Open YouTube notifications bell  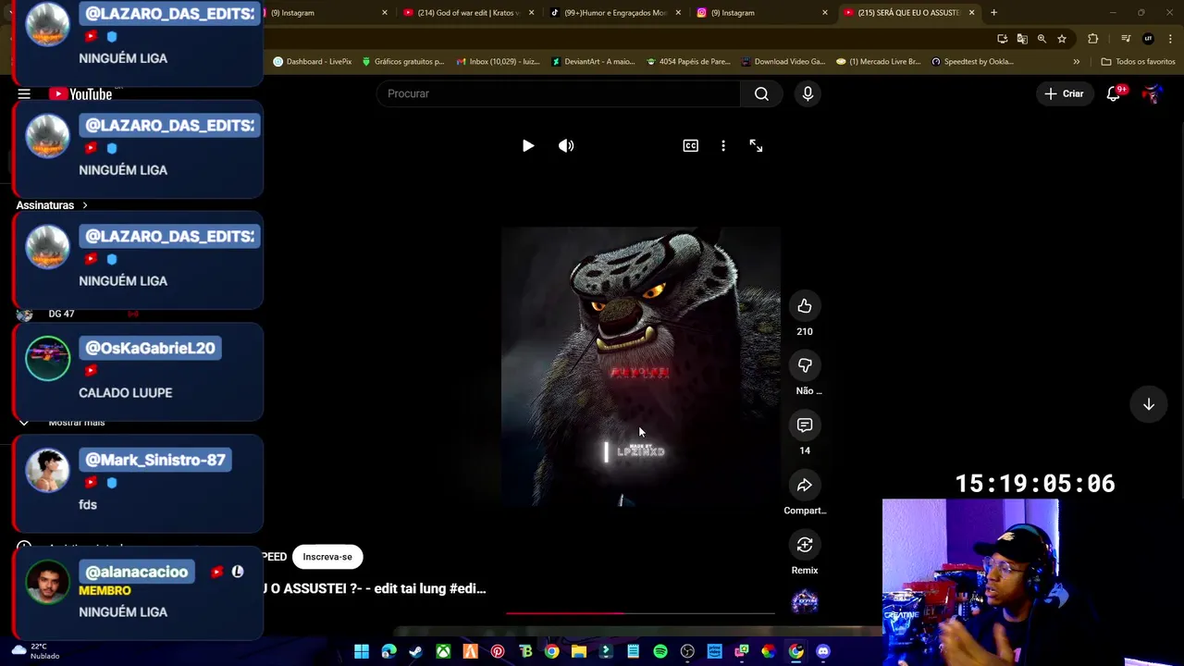point(1114,93)
